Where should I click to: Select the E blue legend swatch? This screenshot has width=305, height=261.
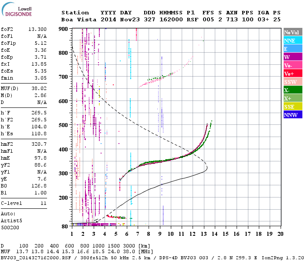click(293, 49)
